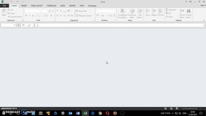Click Merge & Center
The height and width of the screenshot is (116, 206).
coord(84,16)
